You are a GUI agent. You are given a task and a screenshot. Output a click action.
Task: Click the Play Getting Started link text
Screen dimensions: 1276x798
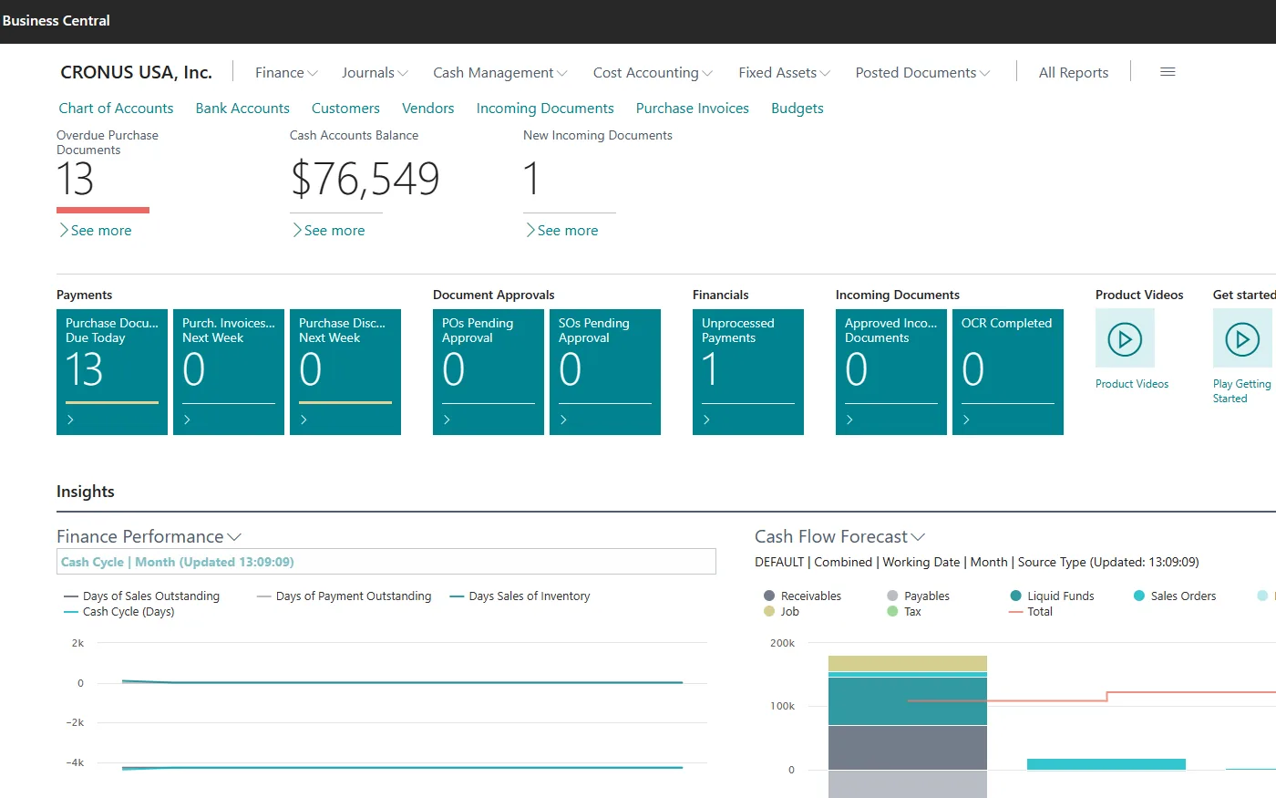[1241, 391]
